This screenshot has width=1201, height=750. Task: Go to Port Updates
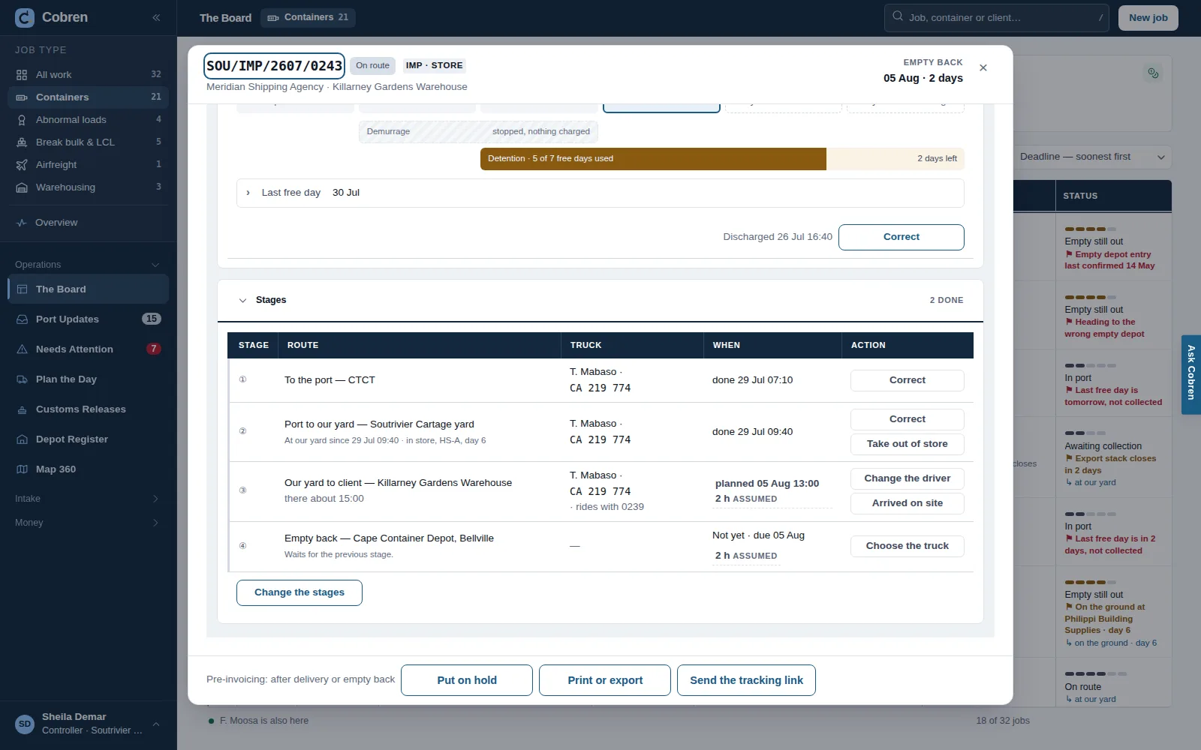pos(89,319)
